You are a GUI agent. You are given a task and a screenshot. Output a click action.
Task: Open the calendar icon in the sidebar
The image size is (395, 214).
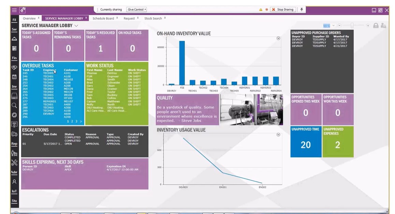point(14,77)
